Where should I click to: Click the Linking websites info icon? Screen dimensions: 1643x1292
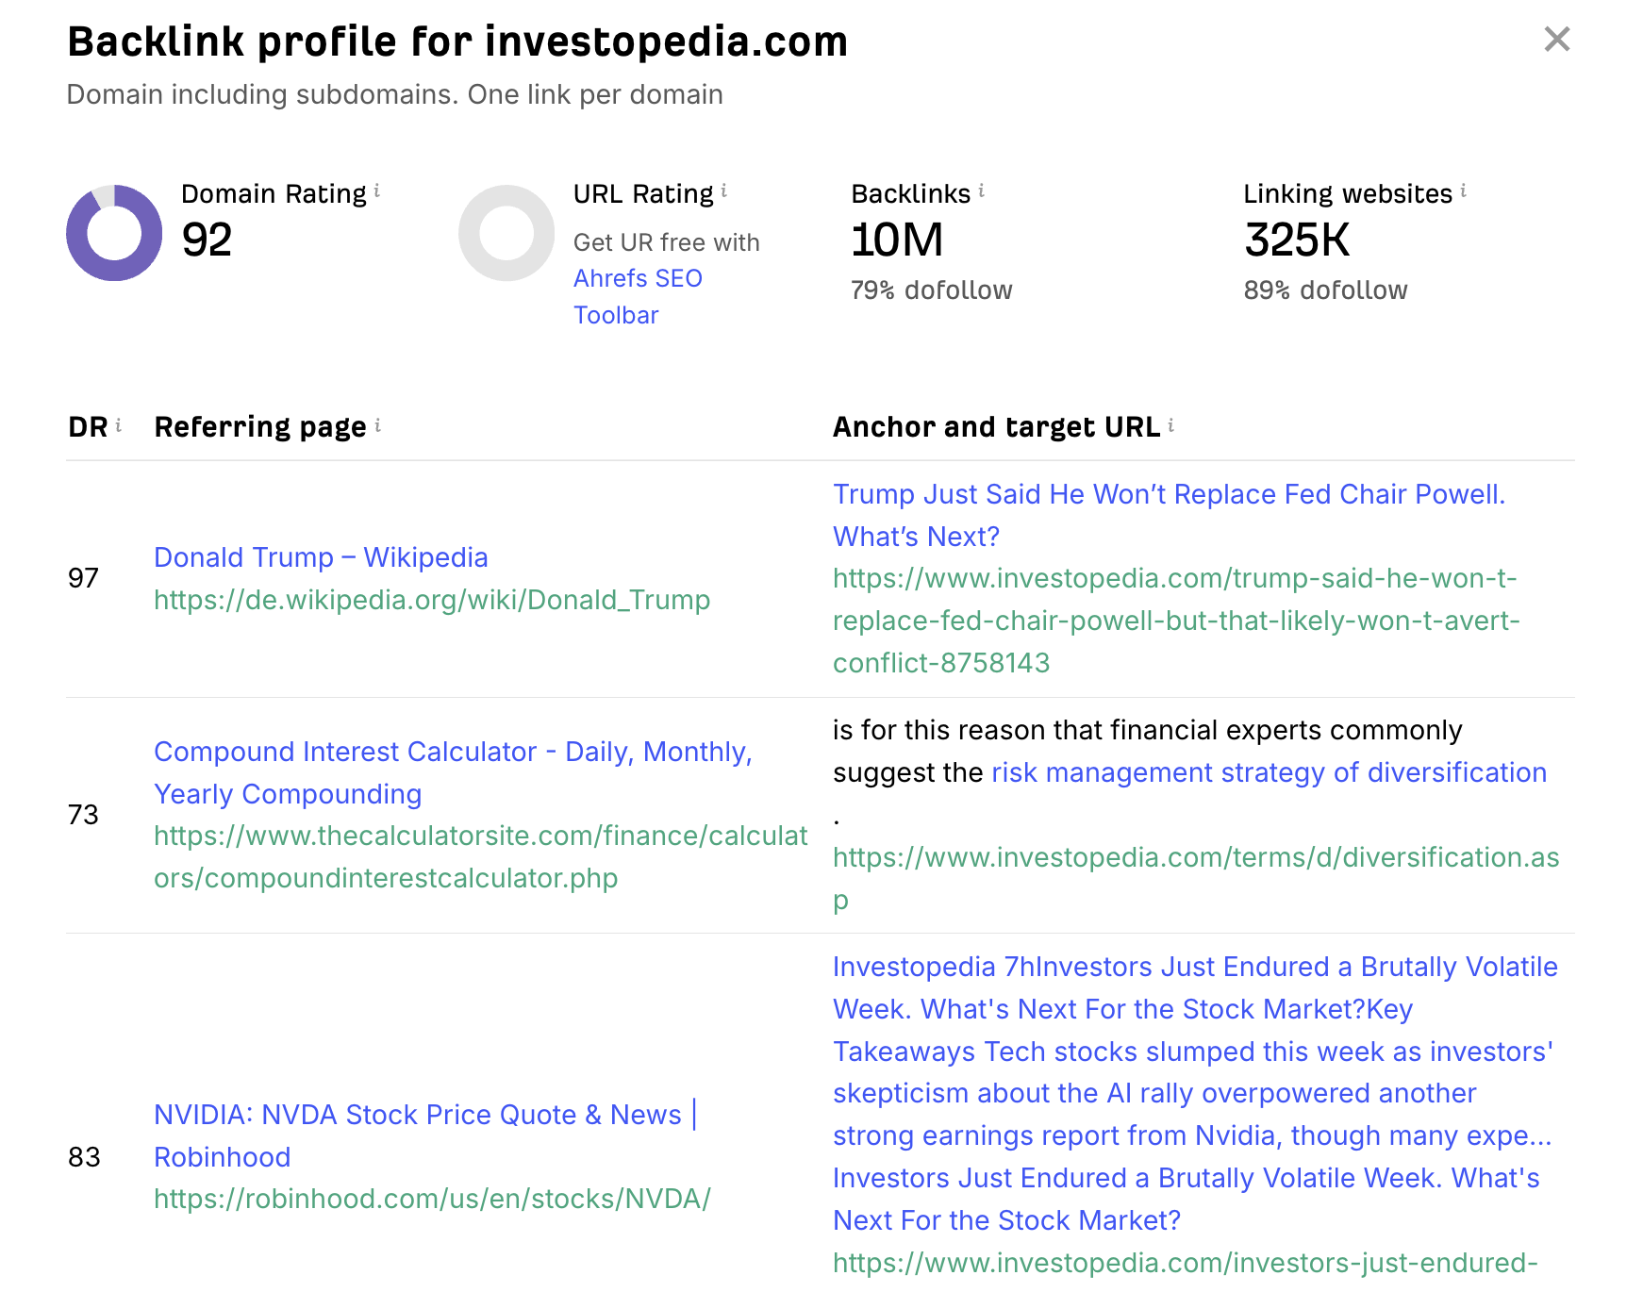click(1463, 190)
